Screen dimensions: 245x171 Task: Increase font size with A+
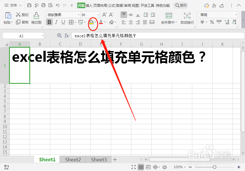104,15
